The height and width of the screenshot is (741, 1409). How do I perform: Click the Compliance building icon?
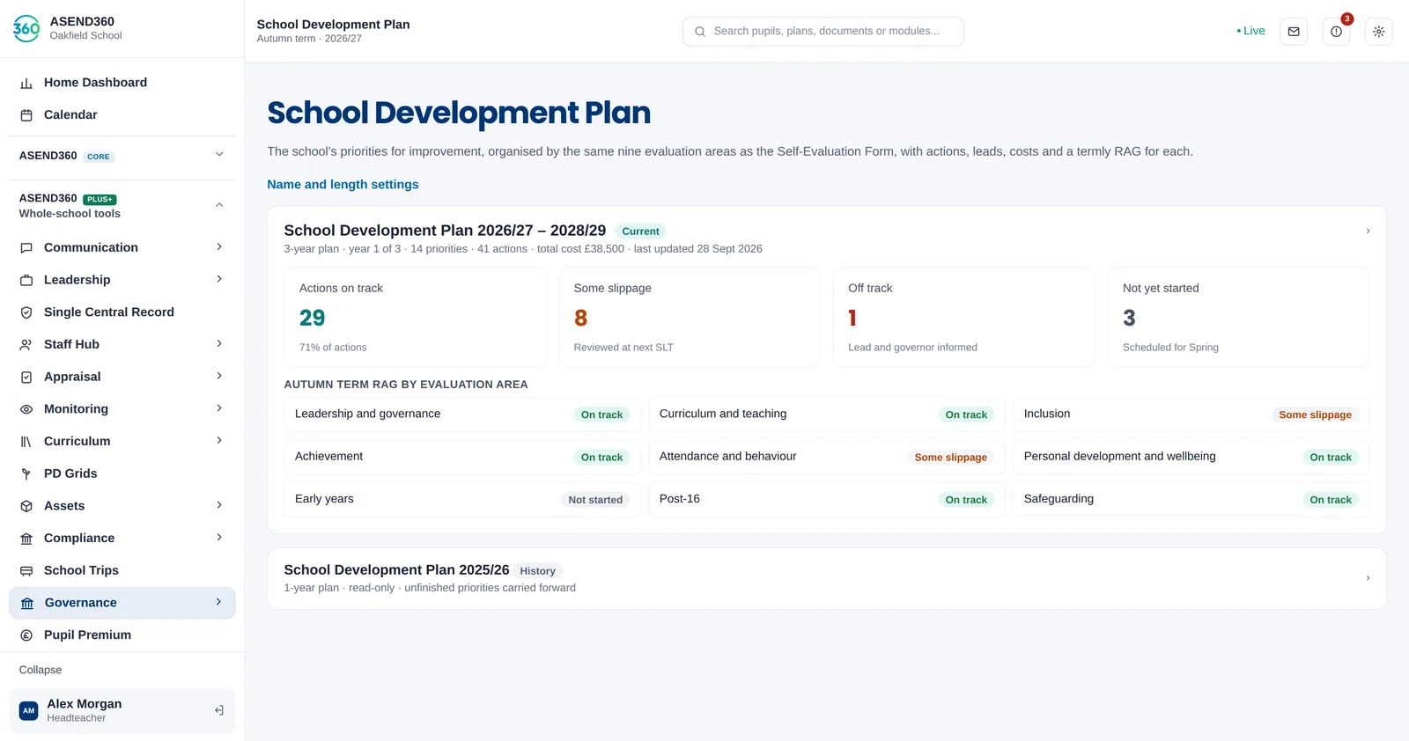coord(26,539)
